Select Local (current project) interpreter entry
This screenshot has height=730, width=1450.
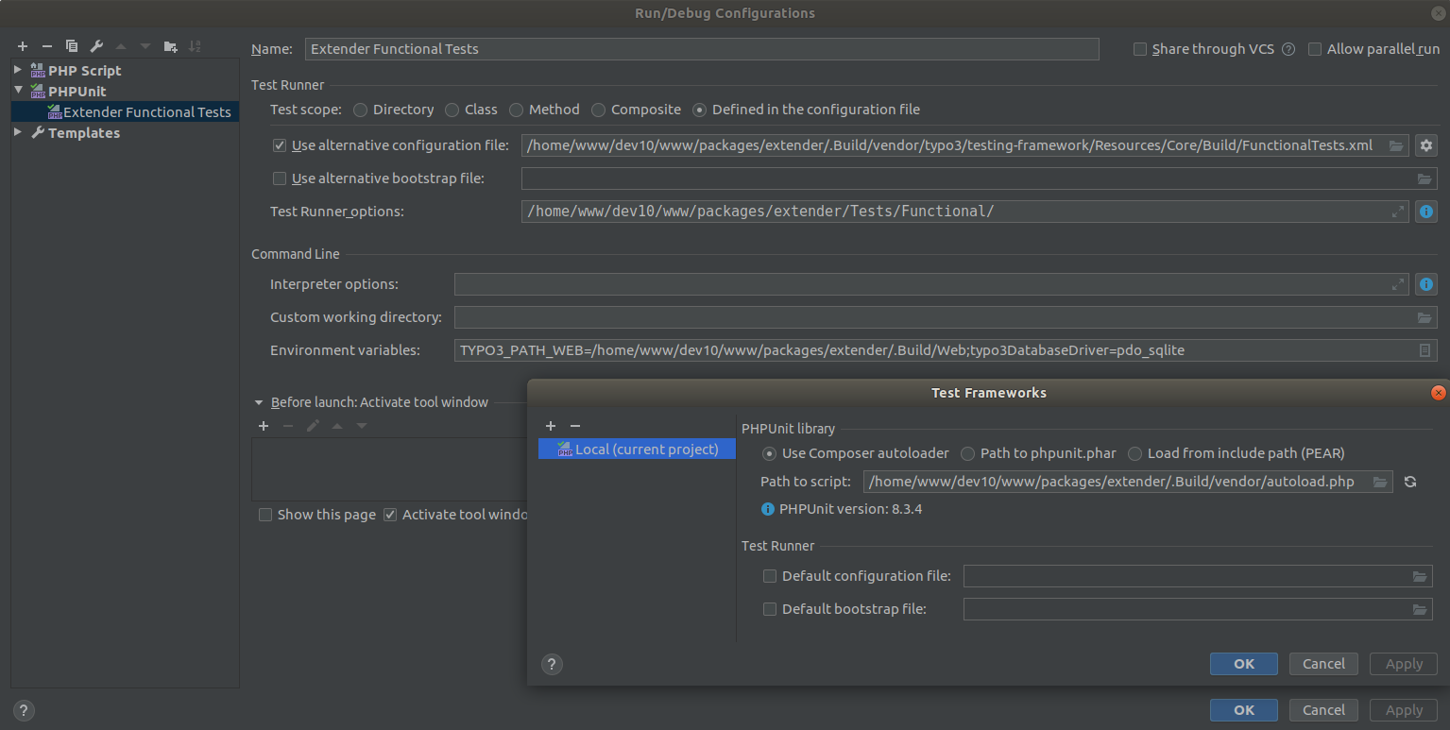636,449
